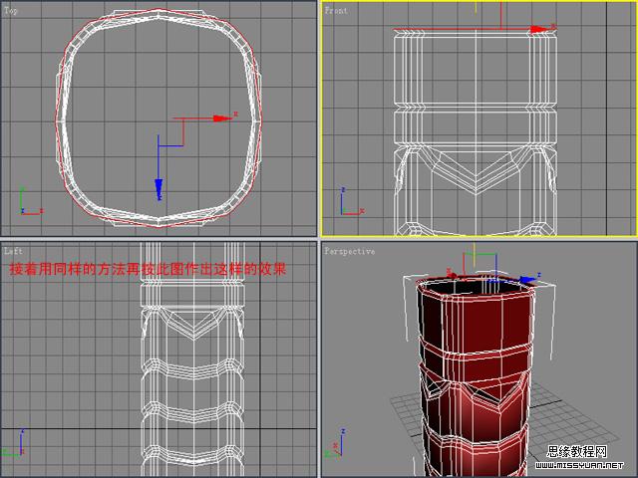Image resolution: width=638 pixels, height=478 pixels.
Task: Select the blue Z-axis gizmo arrow in Perspective viewport
Action: [x=527, y=280]
